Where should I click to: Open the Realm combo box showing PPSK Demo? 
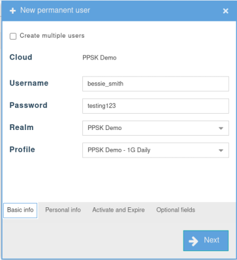click(155, 128)
